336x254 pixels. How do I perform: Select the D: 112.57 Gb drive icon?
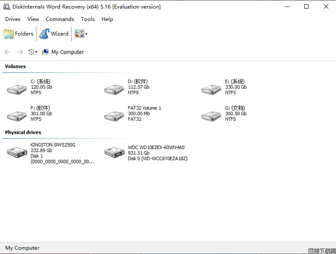click(114, 90)
